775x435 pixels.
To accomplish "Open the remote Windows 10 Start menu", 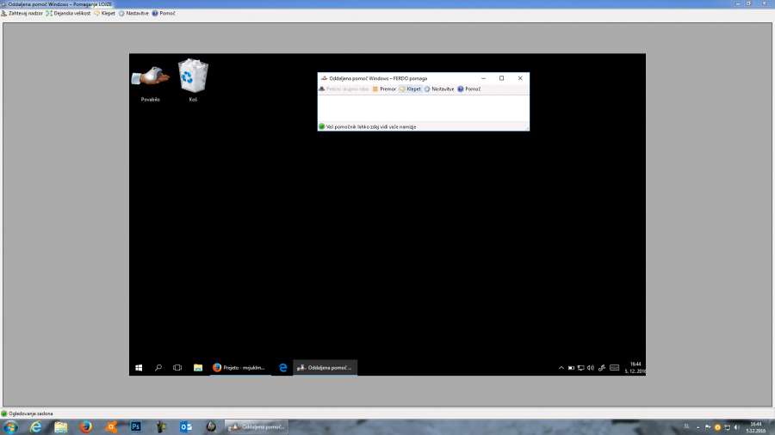I will [139, 367].
